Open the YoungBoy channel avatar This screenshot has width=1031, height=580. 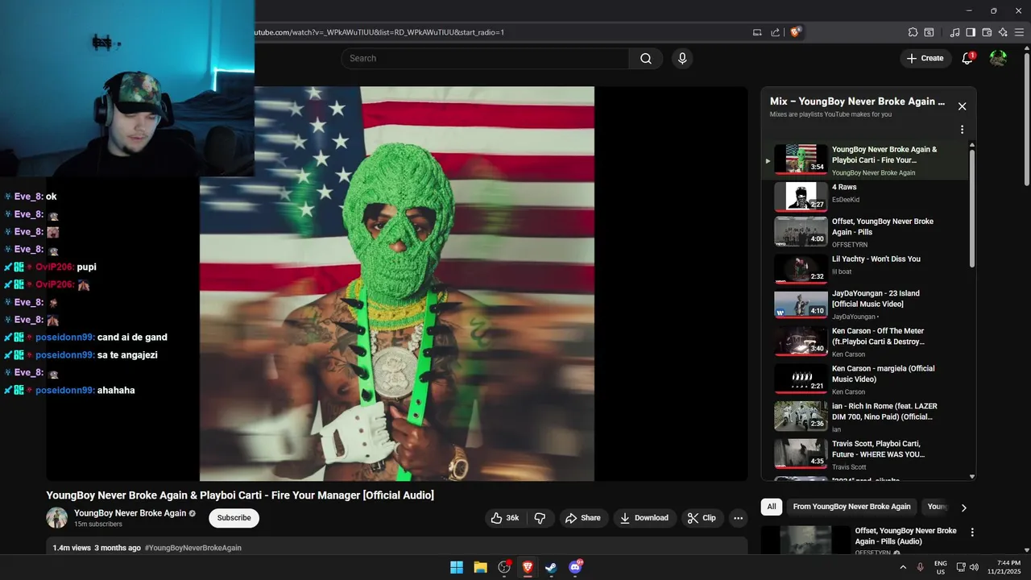point(56,518)
